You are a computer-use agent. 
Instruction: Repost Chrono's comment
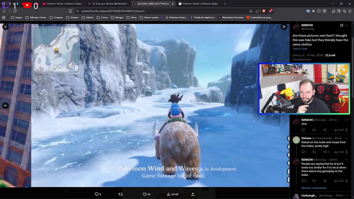pyautogui.click(x=314, y=152)
